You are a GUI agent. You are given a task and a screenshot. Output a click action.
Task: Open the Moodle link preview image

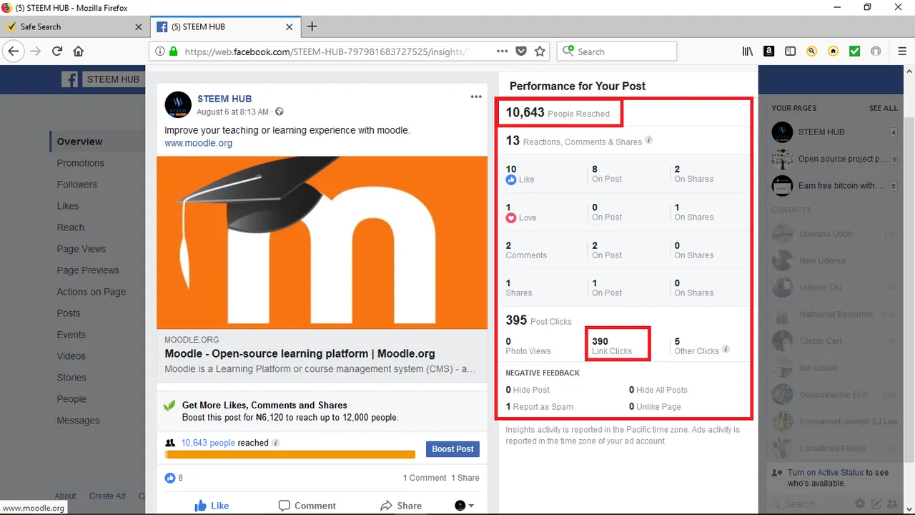[x=322, y=242]
